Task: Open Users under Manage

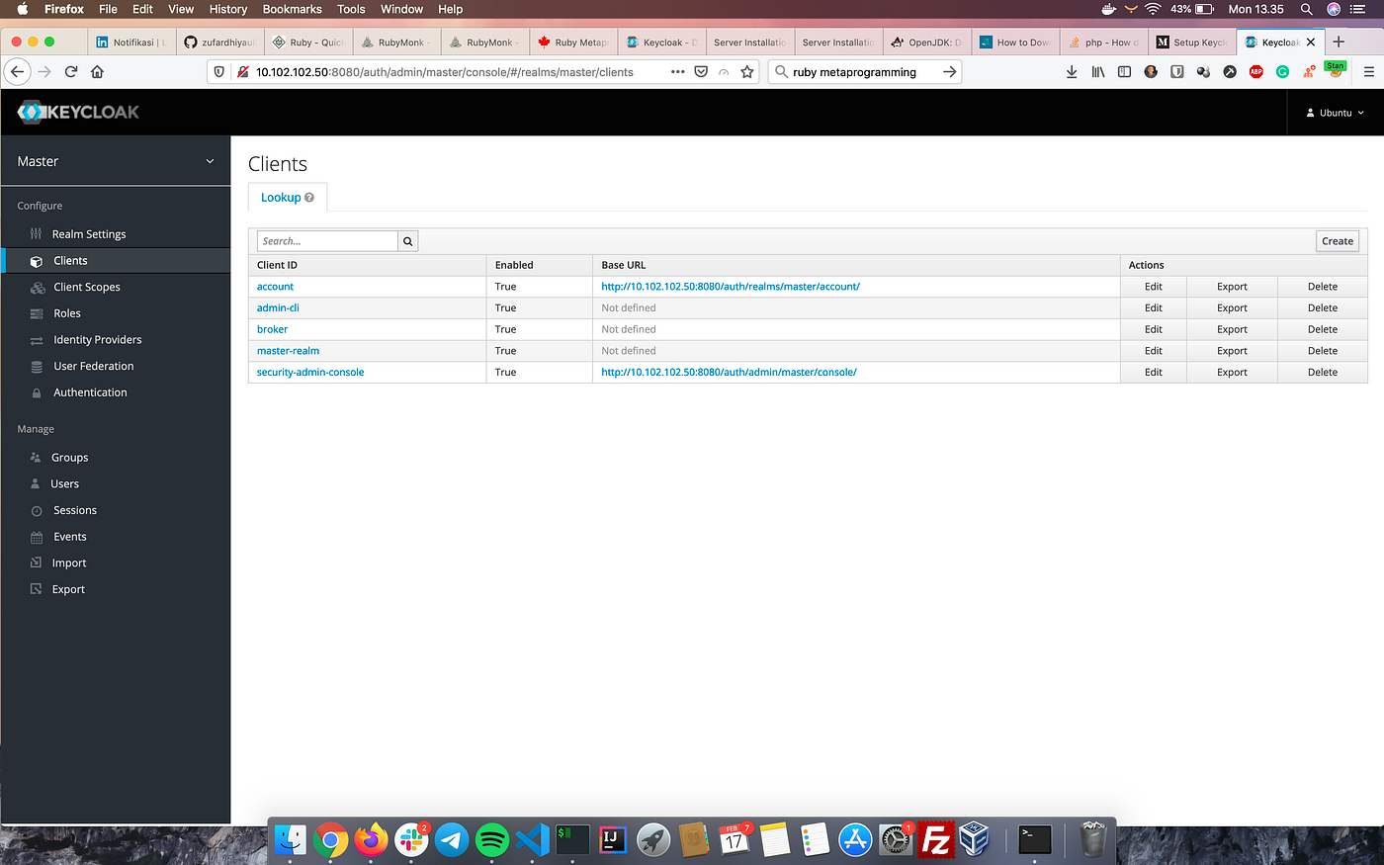Action: pyautogui.click(x=64, y=484)
